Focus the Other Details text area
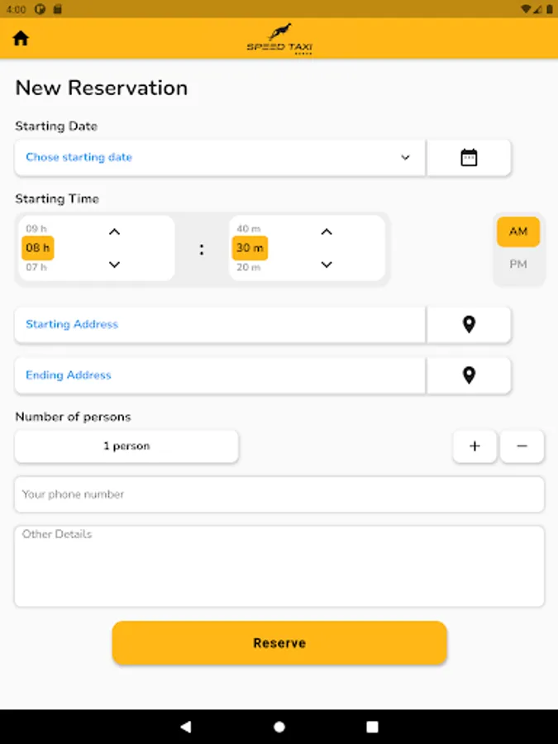558x744 pixels. click(x=279, y=566)
